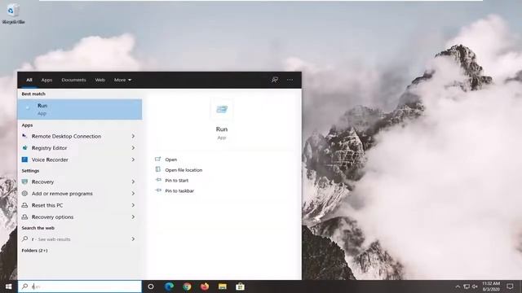Viewport: 522px width, 293px height.
Task: Show hidden system tray icons
Action: click(458, 286)
